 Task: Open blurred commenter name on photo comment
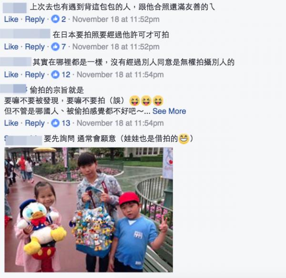tap(23, 140)
